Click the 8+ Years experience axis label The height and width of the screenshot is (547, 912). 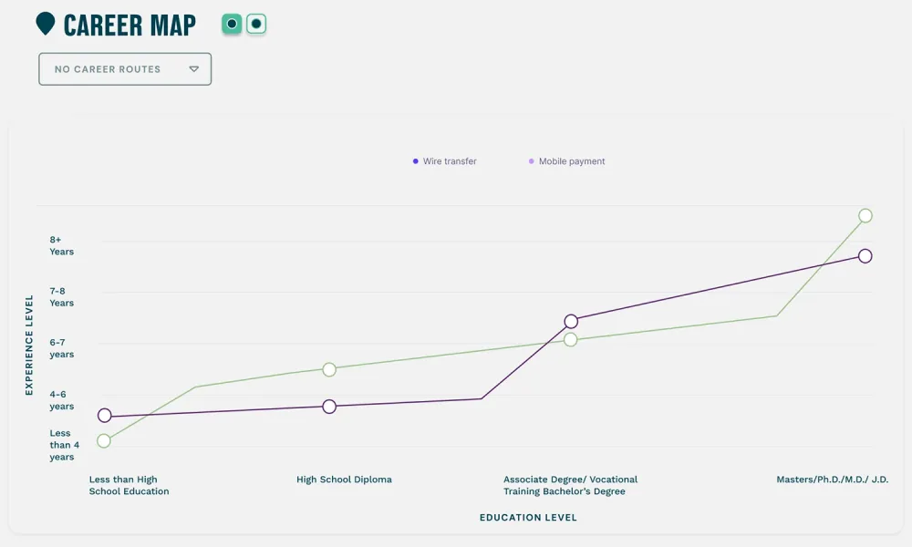61,246
